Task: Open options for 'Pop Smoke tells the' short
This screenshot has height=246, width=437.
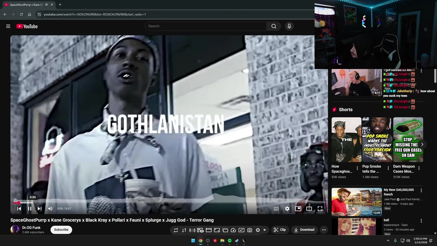Action: coord(388,168)
